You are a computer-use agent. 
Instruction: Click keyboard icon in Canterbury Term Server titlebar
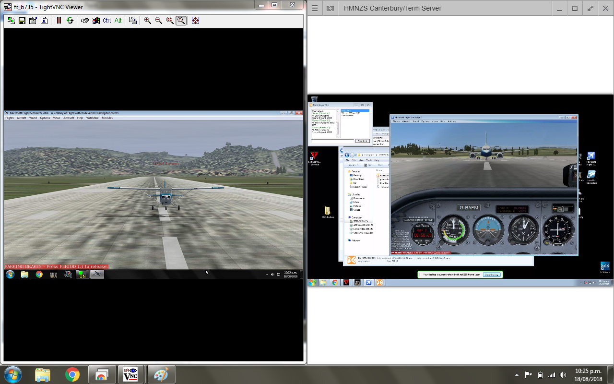point(330,8)
